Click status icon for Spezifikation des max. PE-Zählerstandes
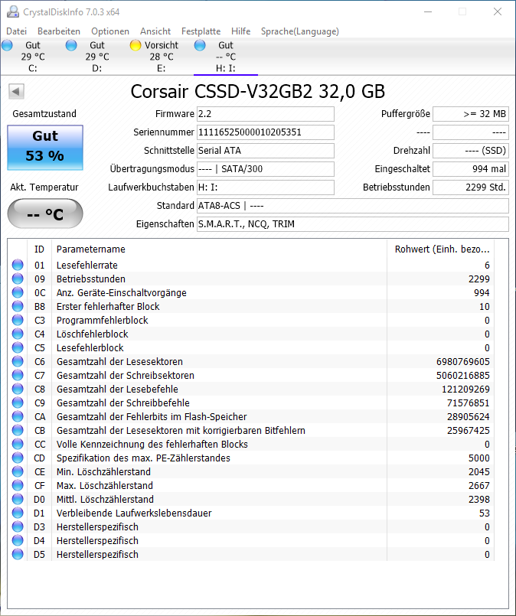 (x=18, y=458)
